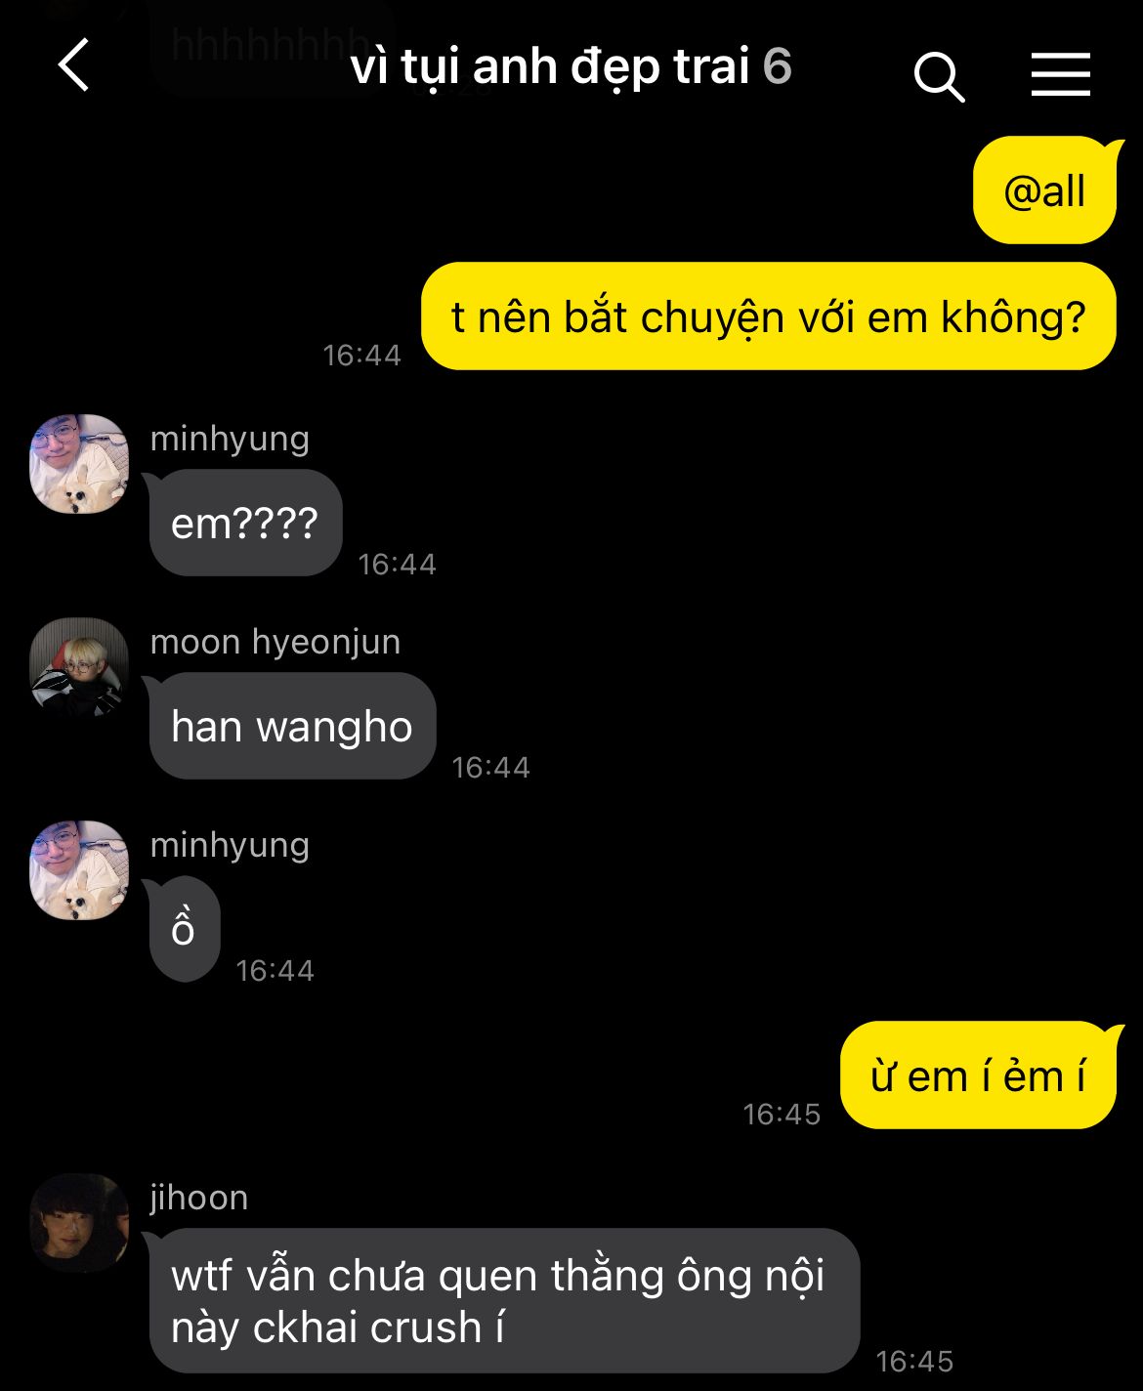Tap the back arrow icon
This screenshot has width=1143, height=1391.
point(74,65)
